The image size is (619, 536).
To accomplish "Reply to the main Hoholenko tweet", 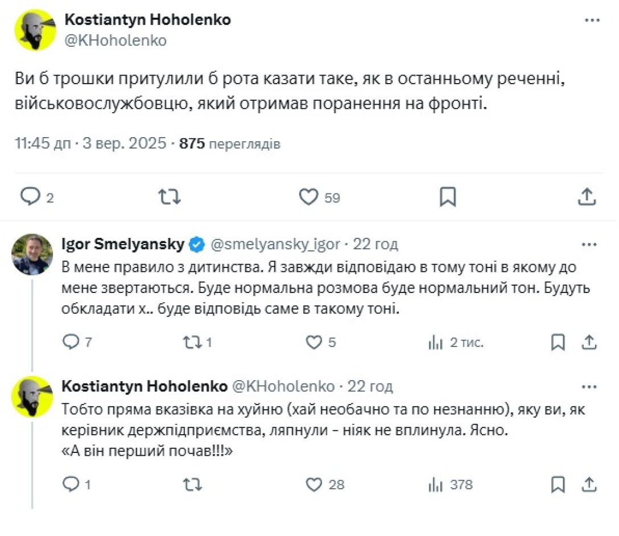I will 30,197.
